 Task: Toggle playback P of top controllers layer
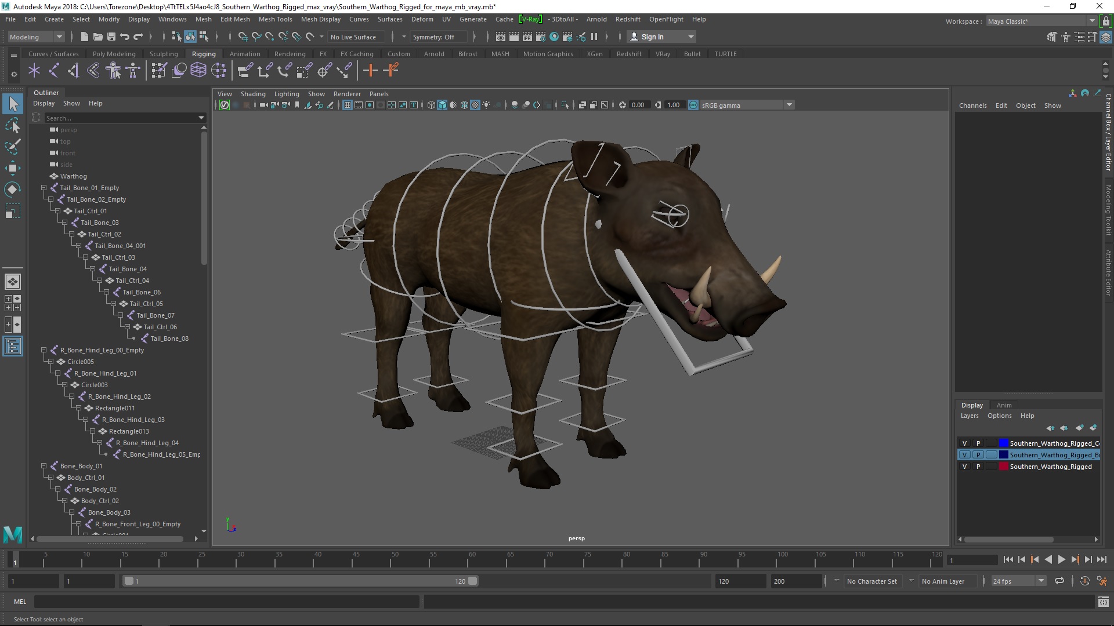pos(978,443)
